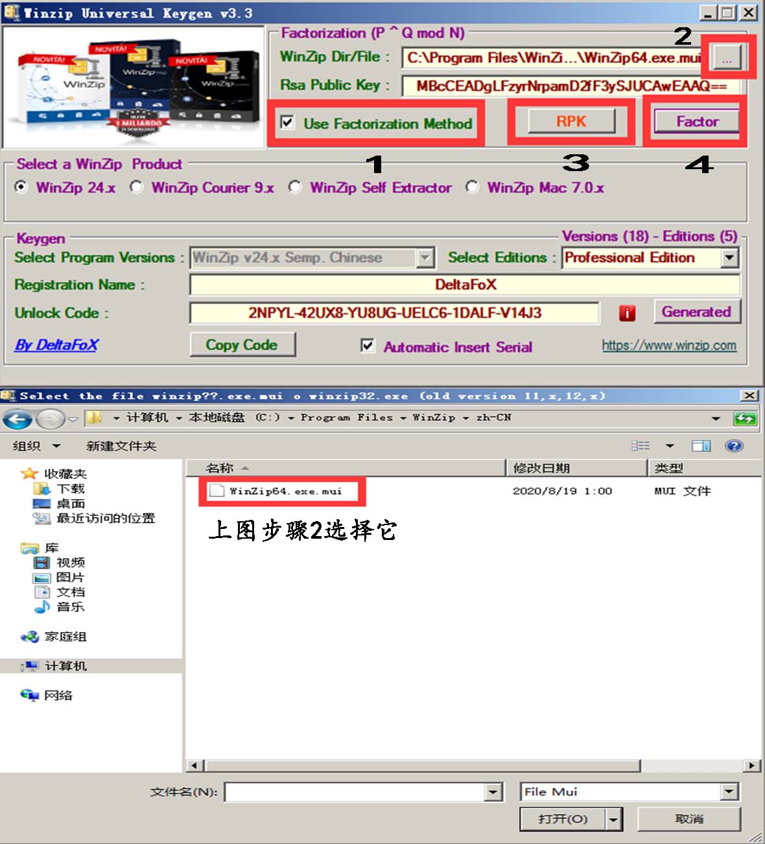Viewport: 765px width, 844px height.
Task: Click the refresh icon in the address bar
Action: [x=745, y=419]
